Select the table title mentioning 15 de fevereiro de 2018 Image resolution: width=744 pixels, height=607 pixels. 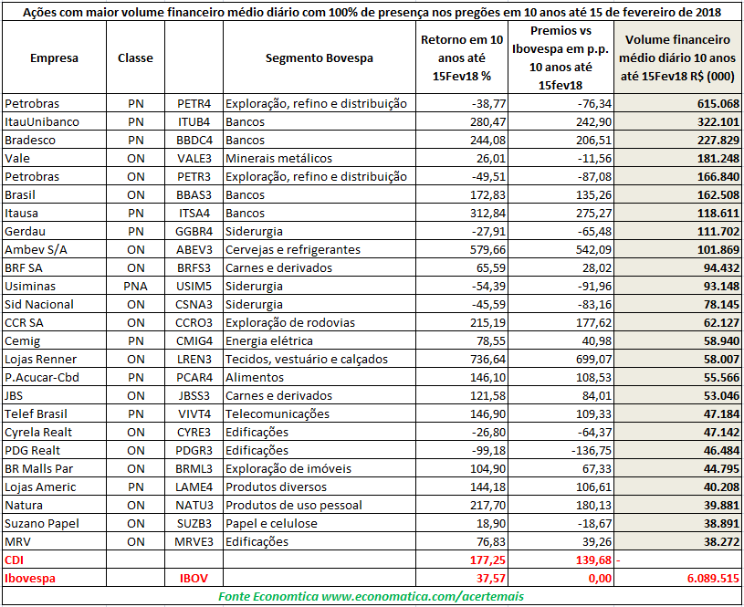point(372,13)
